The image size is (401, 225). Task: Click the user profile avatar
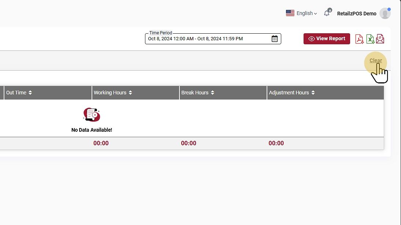tap(385, 13)
